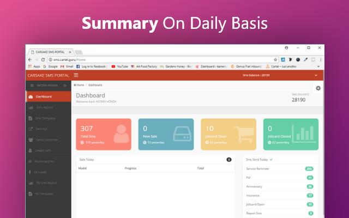The height and width of the screenshot is (218, 349).
Task: Click the Facebook icon beside Fb Leads
Action: pos(30,172)
